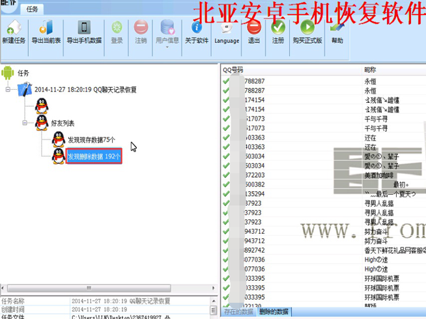Click the unlabeled QQ penguin tree node

(42, 106)
